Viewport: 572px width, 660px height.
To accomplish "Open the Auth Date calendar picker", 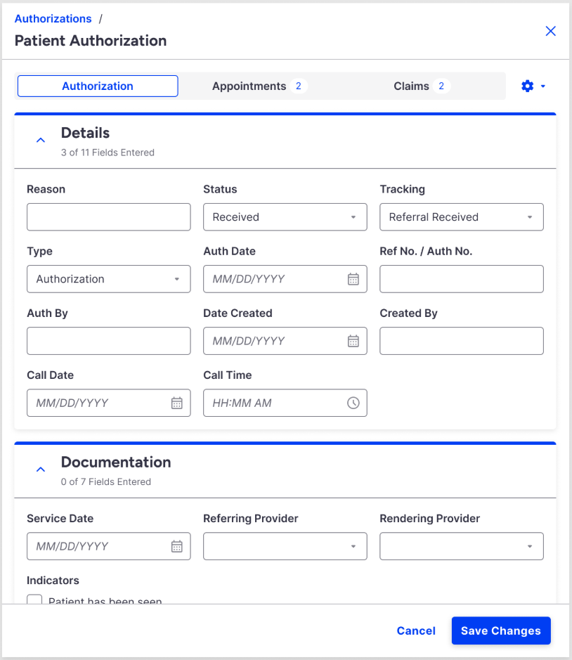I will pos(353,279).
